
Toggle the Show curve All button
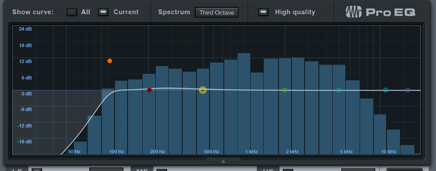(x=72, y=12)
